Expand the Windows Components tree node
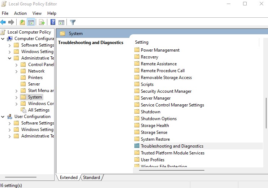The height and width of the screenshot is (188, 268). [x=17, y=104]
